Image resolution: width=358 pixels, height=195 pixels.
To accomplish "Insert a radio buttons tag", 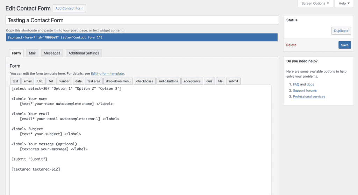I will pos(169,81).
